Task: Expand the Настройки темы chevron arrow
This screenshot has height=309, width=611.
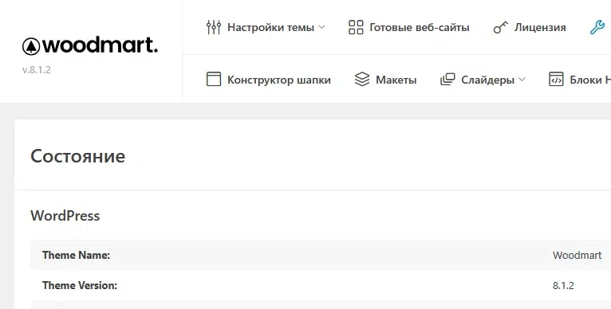Action: pyautogui.click(x=322, y=27)
